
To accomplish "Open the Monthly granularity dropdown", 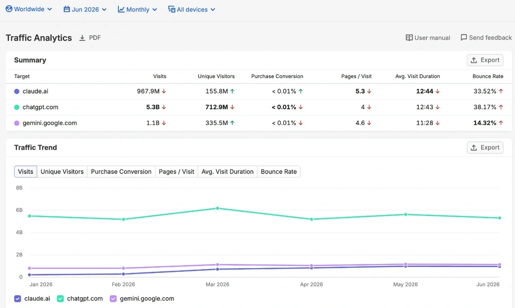I will coord(137,9).
